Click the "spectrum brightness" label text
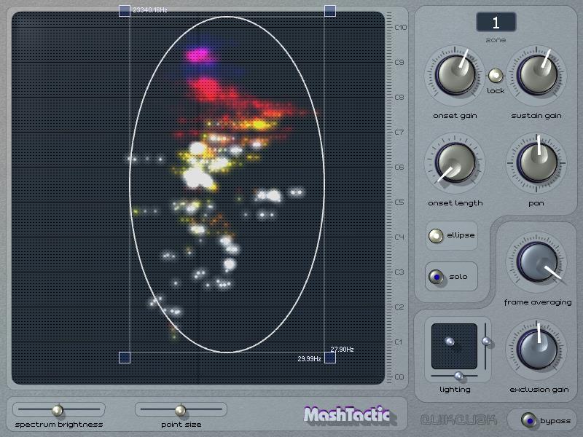583x437 pixels. point(59,425)
